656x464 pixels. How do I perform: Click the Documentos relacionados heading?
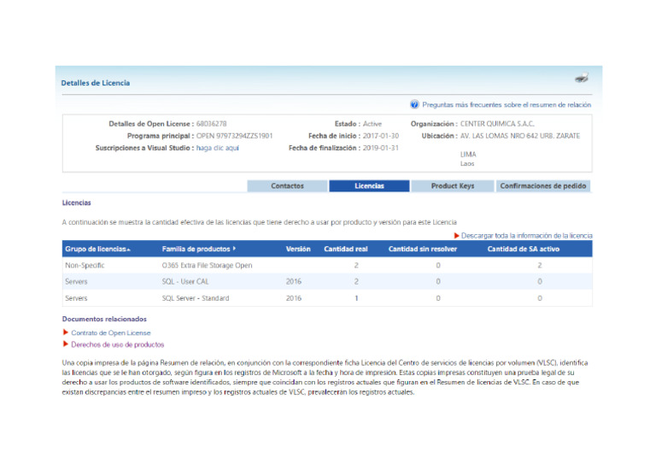click(104, 319)
